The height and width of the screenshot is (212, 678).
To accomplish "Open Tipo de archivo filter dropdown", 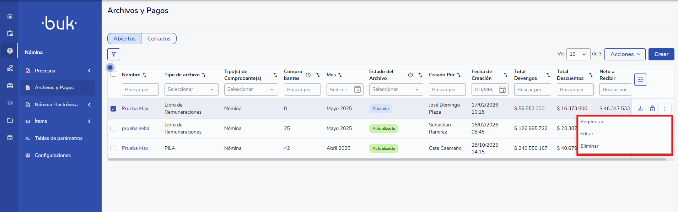I will click(191, 89).
